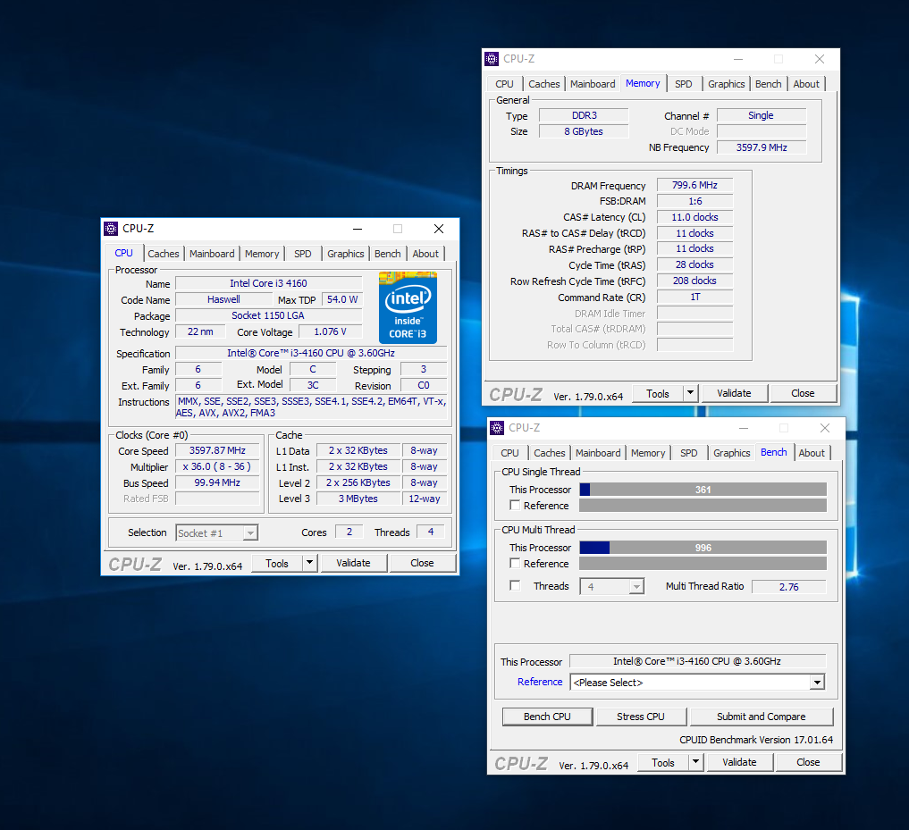
Task: Minimize the CPU tab window
Action: (358, 229)
